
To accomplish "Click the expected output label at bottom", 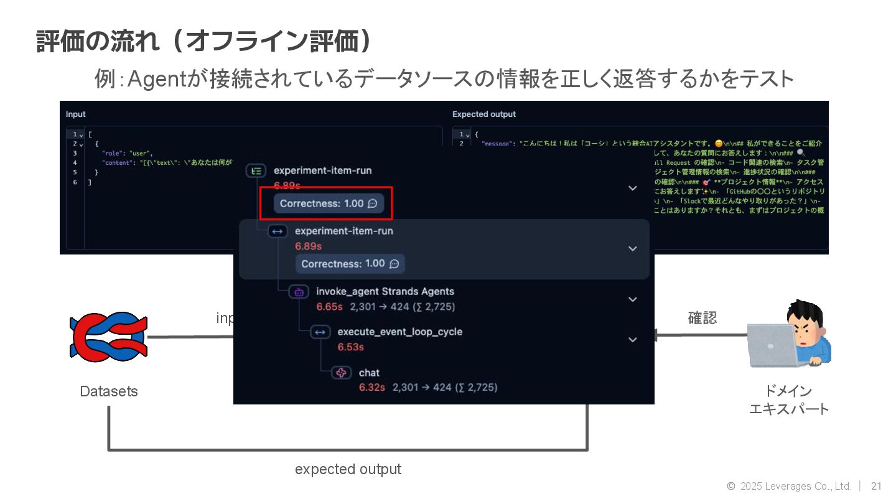I will pos(348,469).
